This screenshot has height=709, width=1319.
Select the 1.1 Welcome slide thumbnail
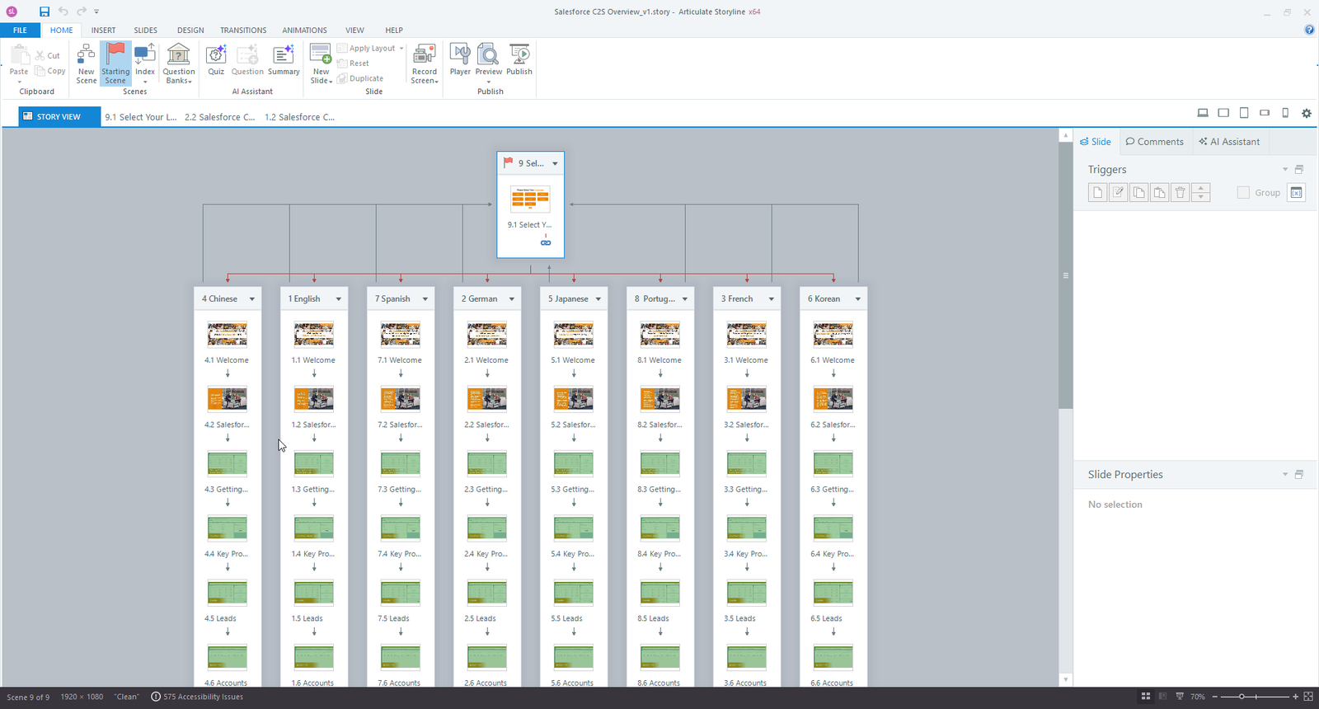coord(314,335)
